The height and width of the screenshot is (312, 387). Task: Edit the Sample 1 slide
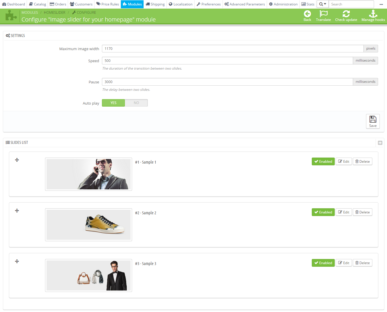(344, 162)
